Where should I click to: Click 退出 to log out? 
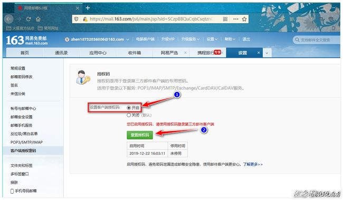pos(246,39)
